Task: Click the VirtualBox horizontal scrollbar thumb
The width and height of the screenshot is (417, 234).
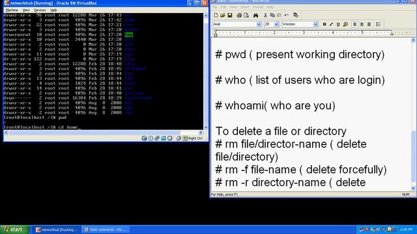Action: coord(94,133)
